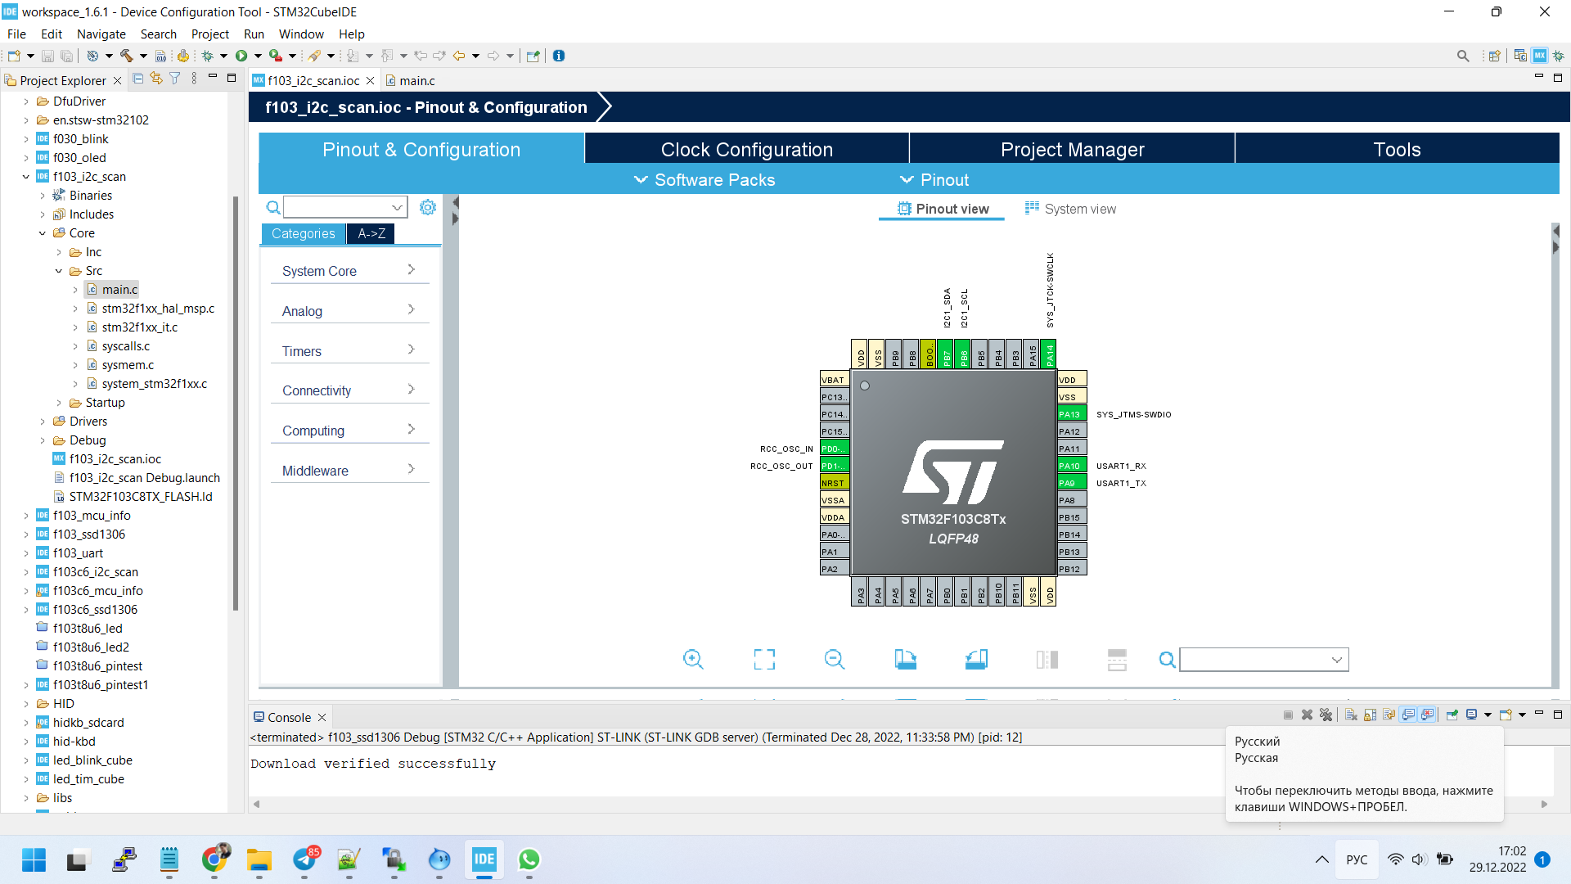Viewport: 1571px width, 884px height.
Task: Open the Software Packs dropdown
Action: pyautogui.click(x=704, y=180)
